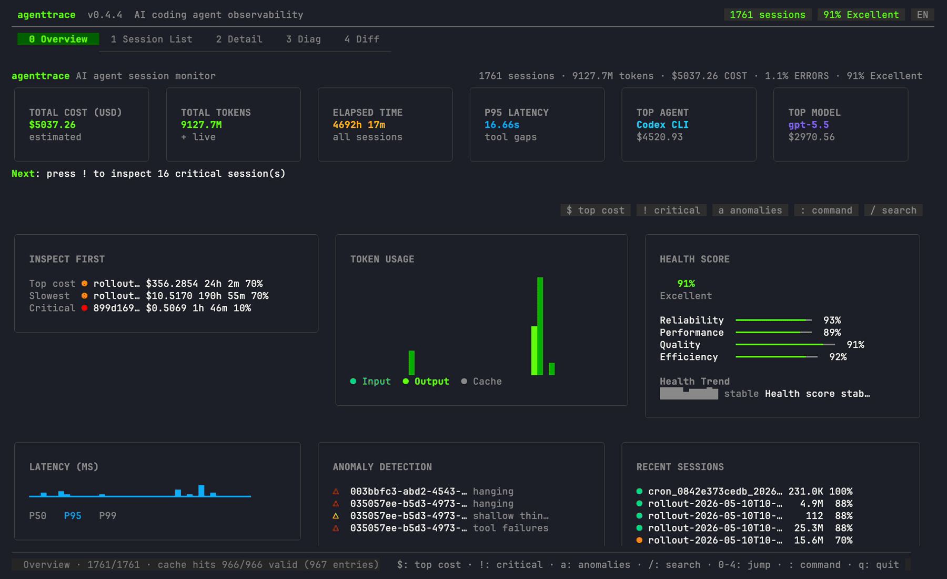The height and width of the screenshot is (579, 947).
Task: Open Slowest rollout session $10.5170
Action: tap(149, 296)
